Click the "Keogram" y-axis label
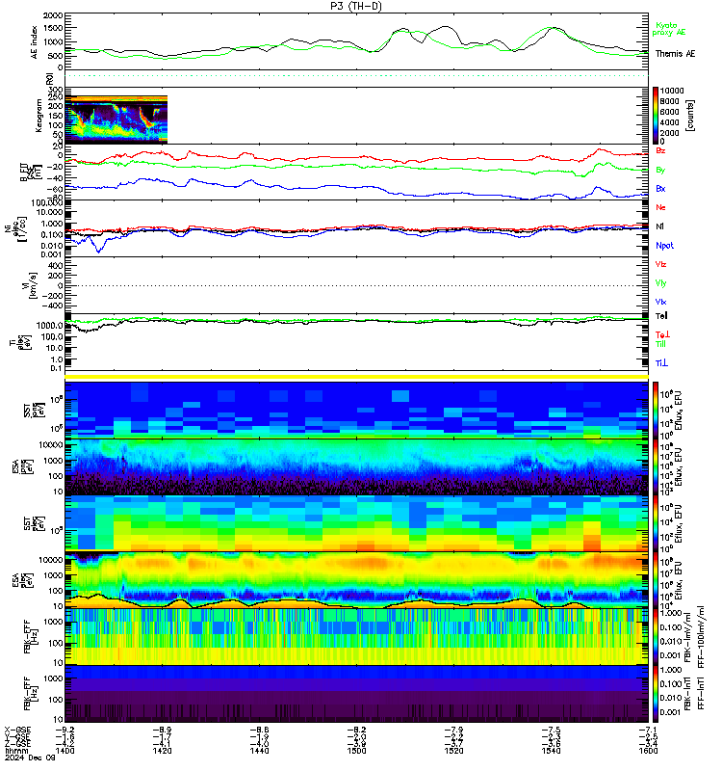Viewport: 722px width, 771px height. pos(39,116)
